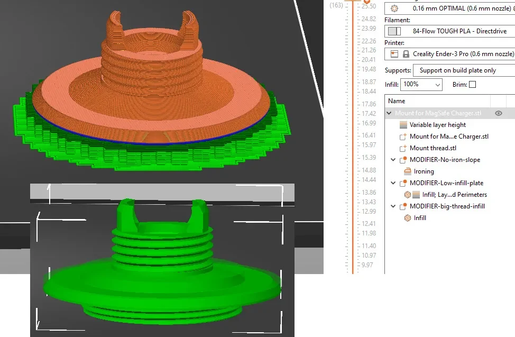Viewport: 515px width, 337px height.
Task: Select the Mount thread.stl row
Action: tap(449, 148)
